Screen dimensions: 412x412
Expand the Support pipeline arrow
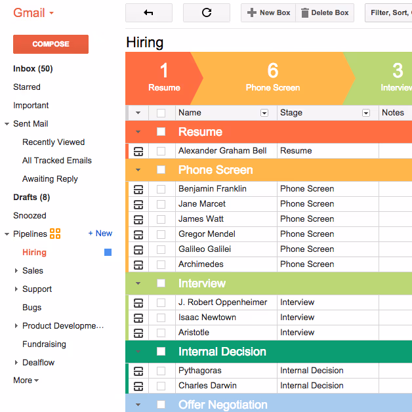pos(16,289)
